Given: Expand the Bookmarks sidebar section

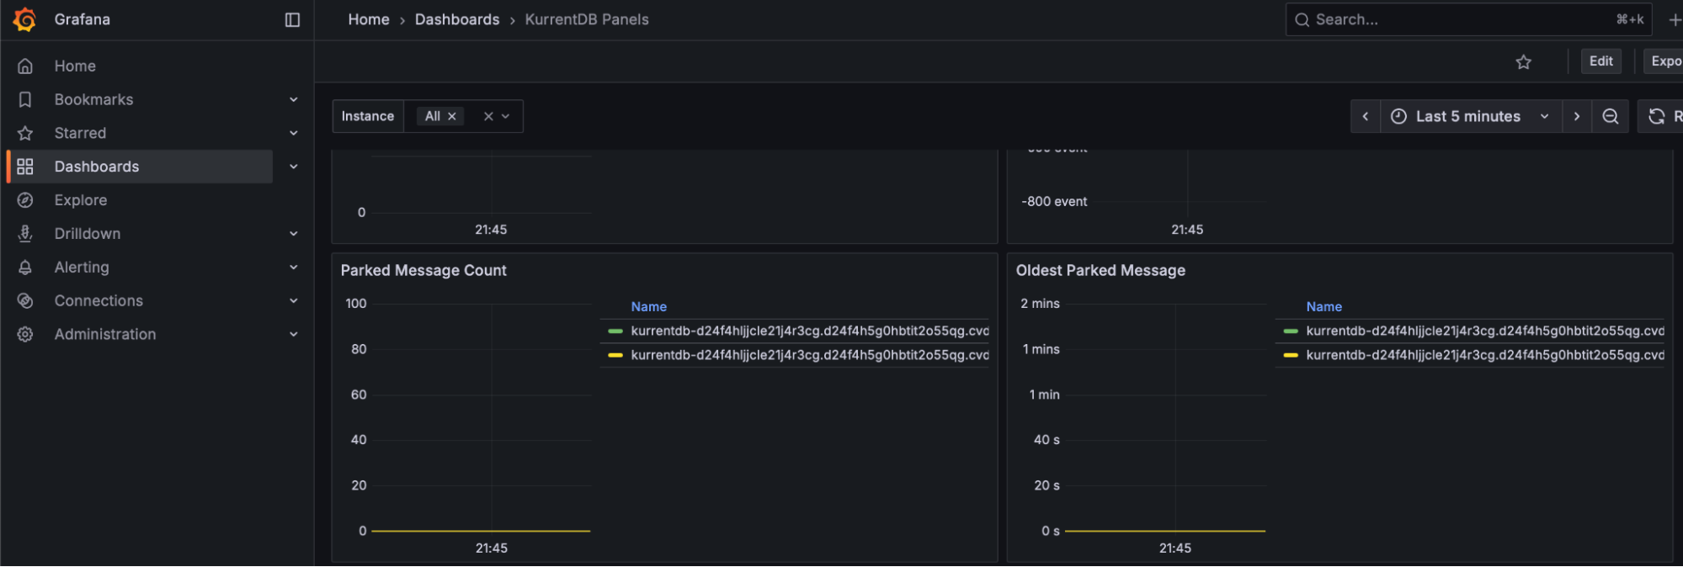Looking at the screenshot, I should [x=293, y=99].
